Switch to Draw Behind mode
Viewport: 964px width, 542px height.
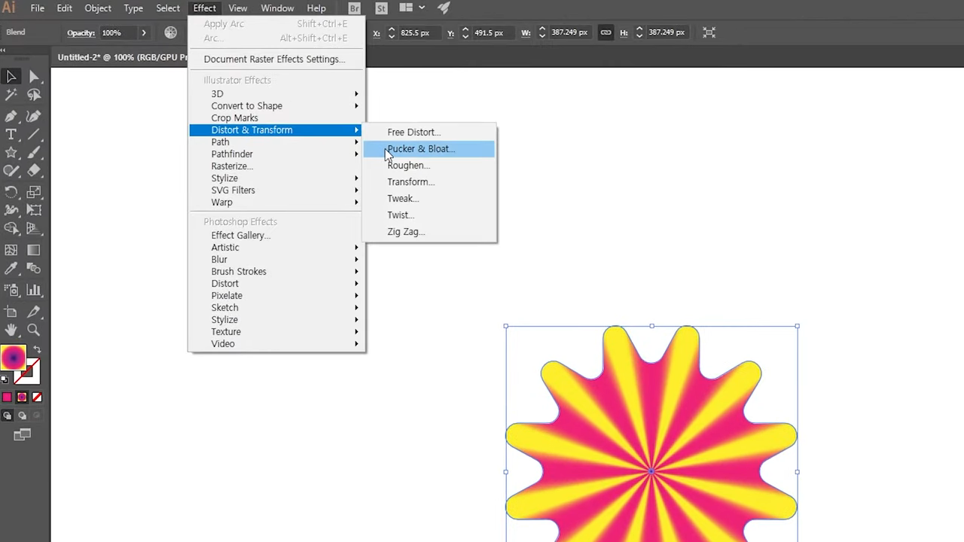(x=22, y=416)
